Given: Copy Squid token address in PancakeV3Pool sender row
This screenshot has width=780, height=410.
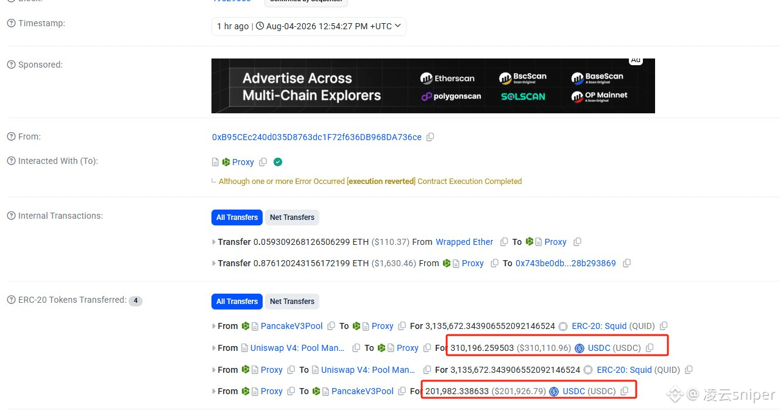Looking at the screenshot, I should point(664,326).
